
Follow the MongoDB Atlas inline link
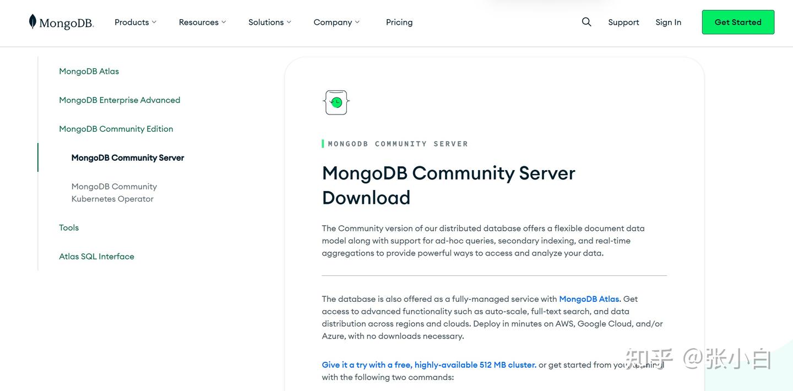[x=589, y=299]
